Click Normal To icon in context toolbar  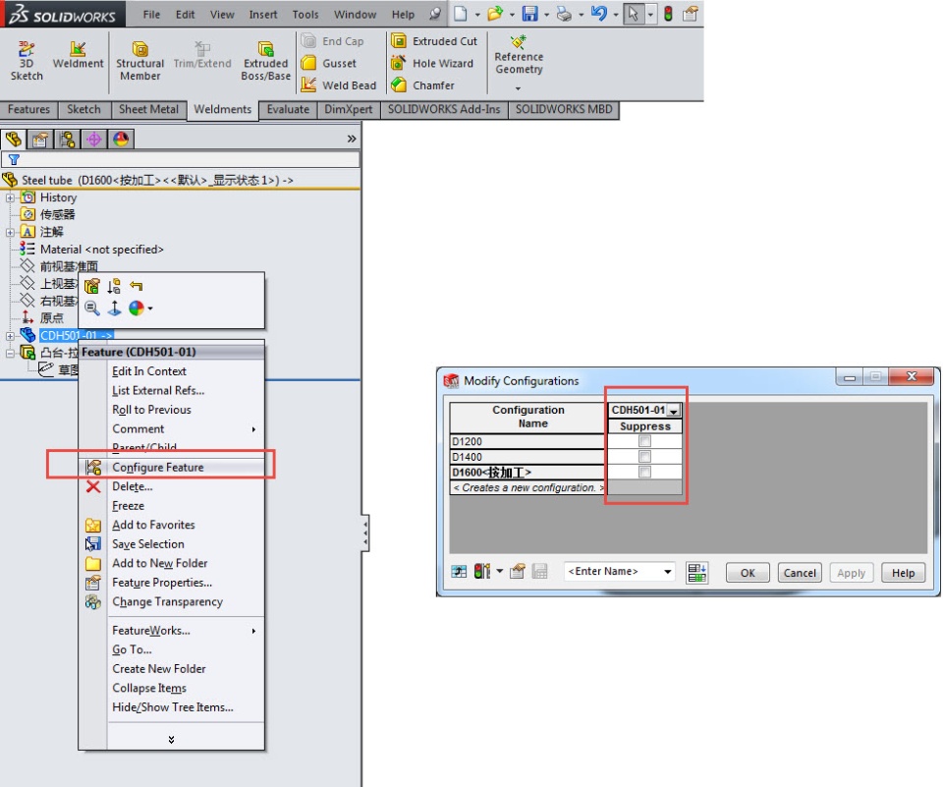(114, 309)
